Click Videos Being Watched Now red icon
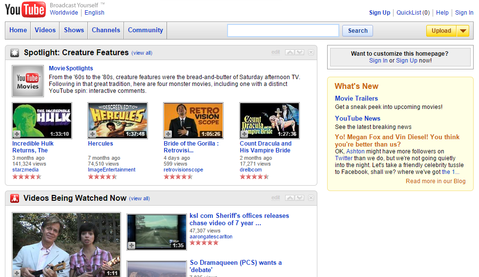This screenshot has height=277, width=479. [15, 198]
